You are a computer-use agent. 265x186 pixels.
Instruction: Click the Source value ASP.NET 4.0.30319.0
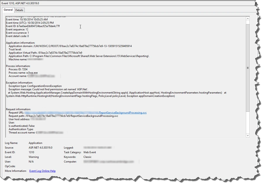(x=40, y=148)
